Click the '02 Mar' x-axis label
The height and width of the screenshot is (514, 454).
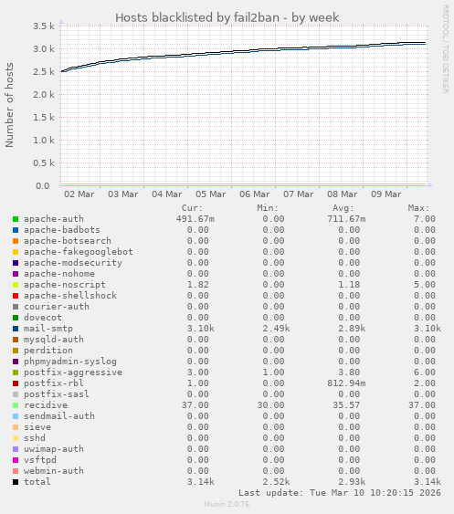click(79, 194)
